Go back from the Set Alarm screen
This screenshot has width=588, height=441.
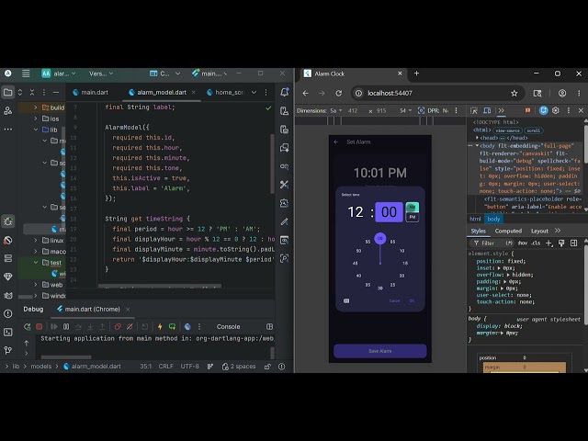(336, 141)
